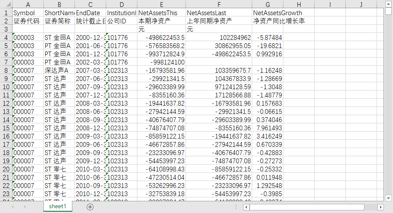Select cell with ST 金田A
Viewport: 393px width, 213px height.
[x=59, y=38]
